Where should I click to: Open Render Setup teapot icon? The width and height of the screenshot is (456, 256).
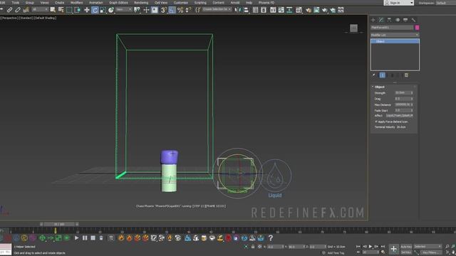309,10
